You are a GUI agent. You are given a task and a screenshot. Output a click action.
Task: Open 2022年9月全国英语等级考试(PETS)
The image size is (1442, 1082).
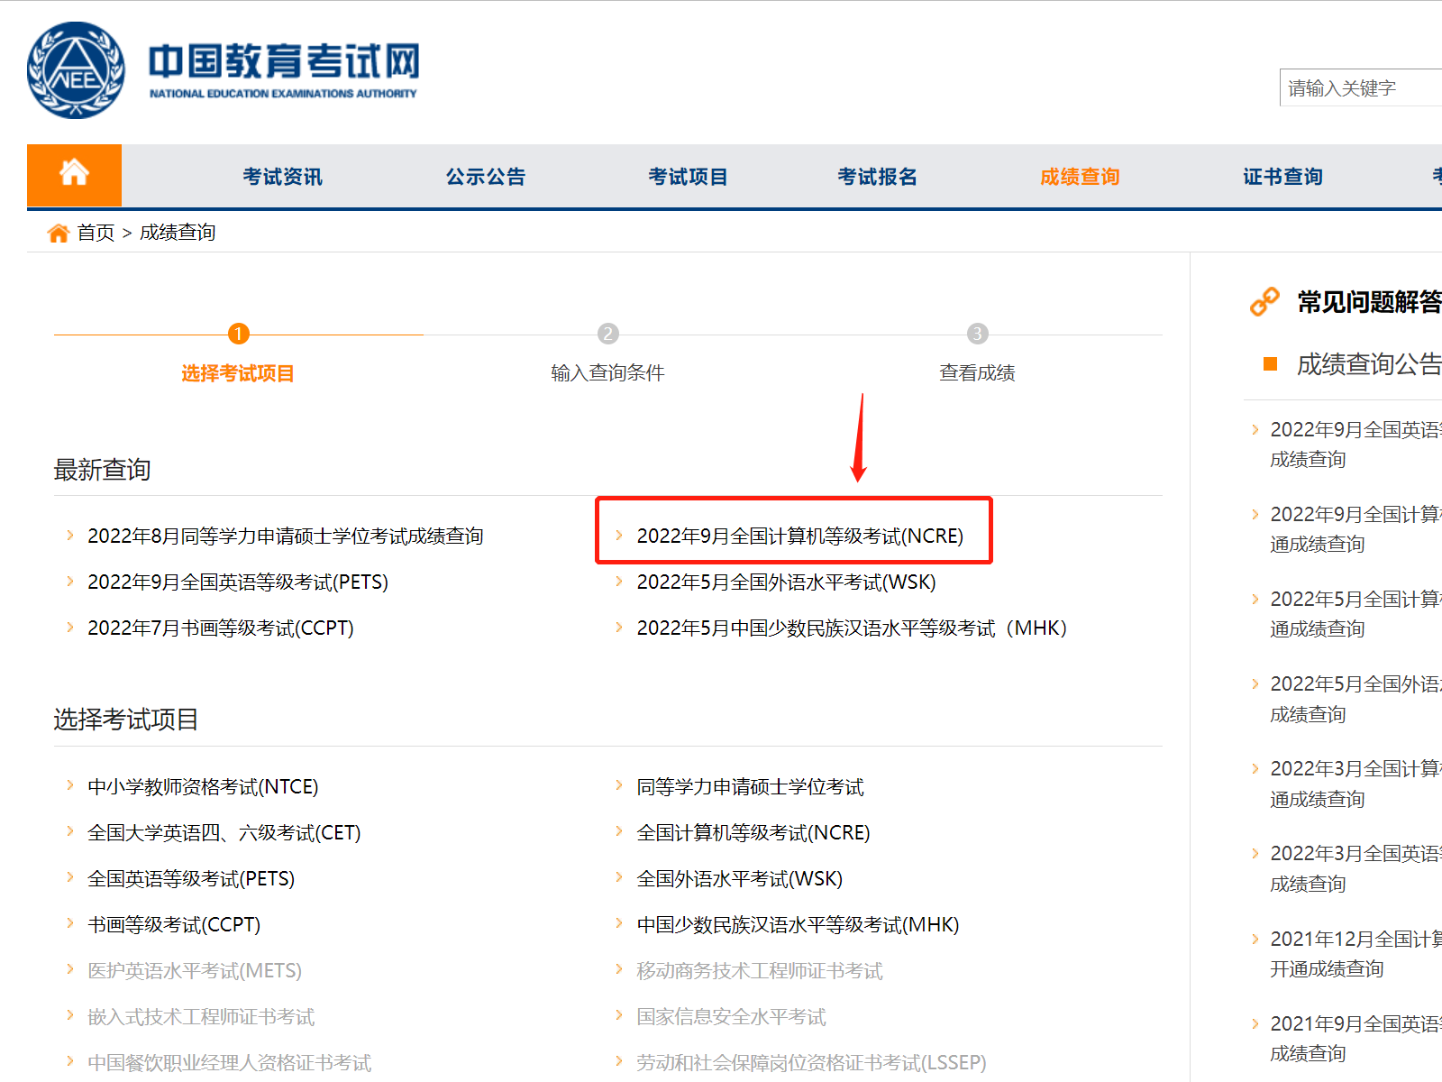[x=238, y=582]
